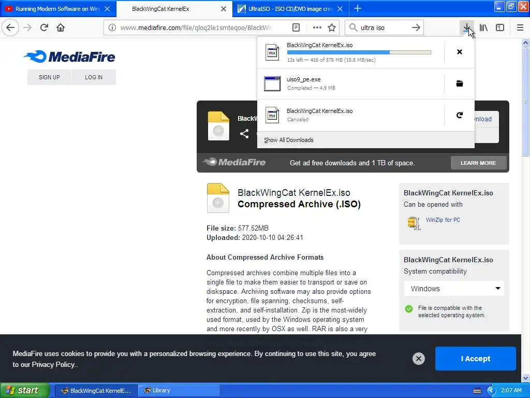Open the browser home page icon
Screen dimensions: 530x398
click(61, 27)
